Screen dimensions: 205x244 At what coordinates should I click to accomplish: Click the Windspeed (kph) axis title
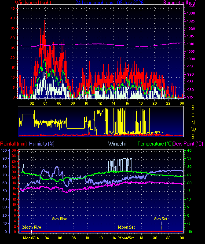(33, 2)
